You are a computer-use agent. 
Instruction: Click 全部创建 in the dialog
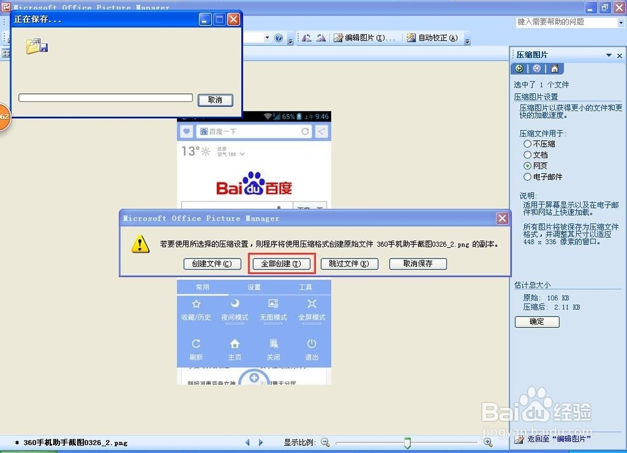pyautogui.click(x=281, y=263)
